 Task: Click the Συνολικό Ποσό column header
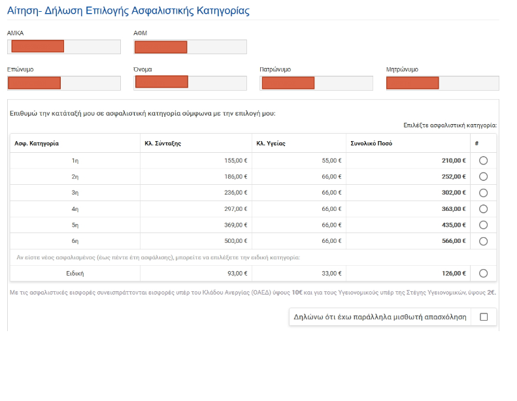point(371,143)
